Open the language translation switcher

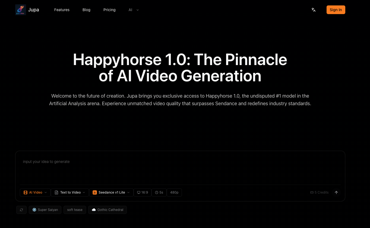(x=314, y=10)
